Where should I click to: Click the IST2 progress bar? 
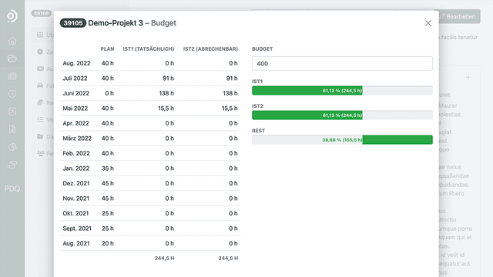click(342, 115)
